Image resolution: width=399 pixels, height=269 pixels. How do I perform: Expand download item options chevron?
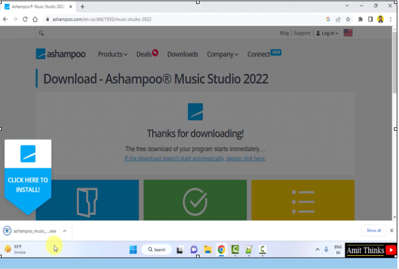click(x=64, y=231)
